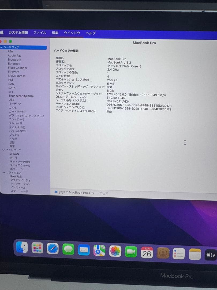Open Maps from the Dock

coord(99,251)
